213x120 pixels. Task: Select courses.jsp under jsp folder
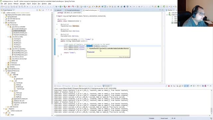pyautogui.click(x=19, y=83)
